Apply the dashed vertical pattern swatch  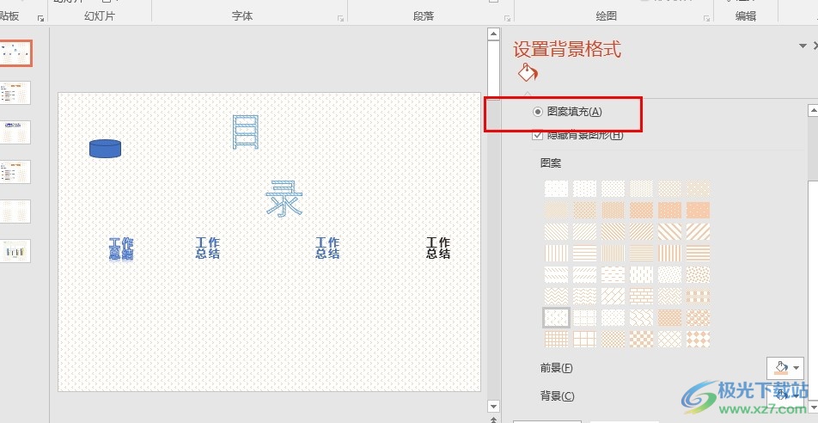[641, 274]
